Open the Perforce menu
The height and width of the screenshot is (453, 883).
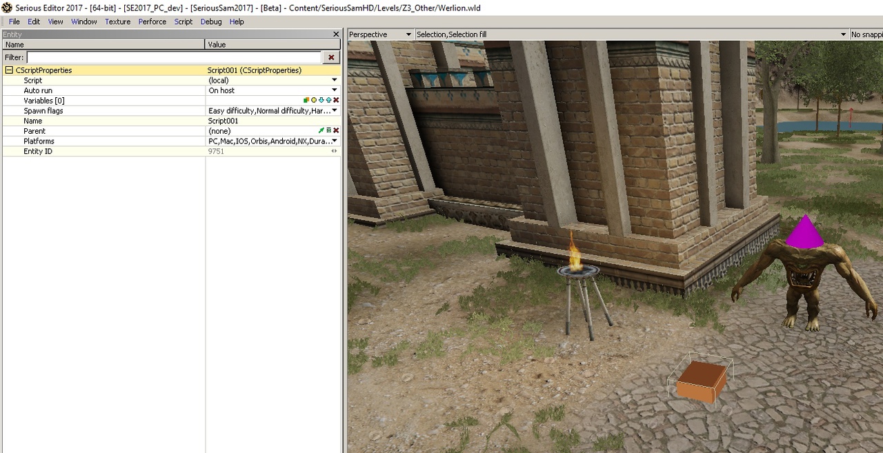coord(152,21)
